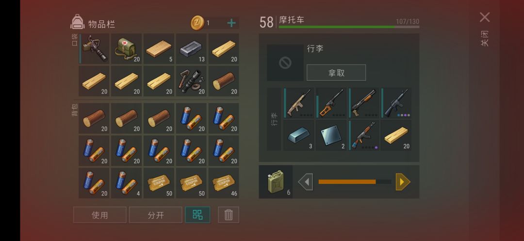Select the iron ingot stack of 13
This screenshot has height=241, width=524.
coord(191,49)
